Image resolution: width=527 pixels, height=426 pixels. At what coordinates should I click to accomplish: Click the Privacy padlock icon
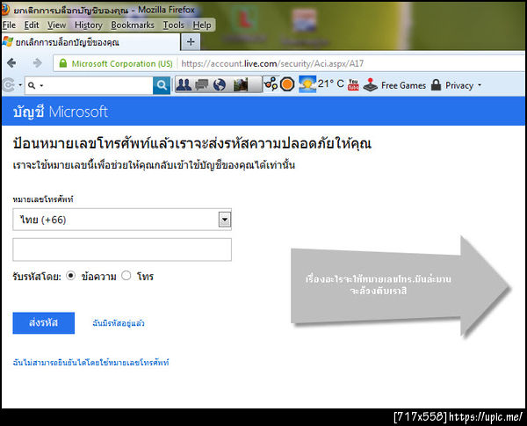436,84
